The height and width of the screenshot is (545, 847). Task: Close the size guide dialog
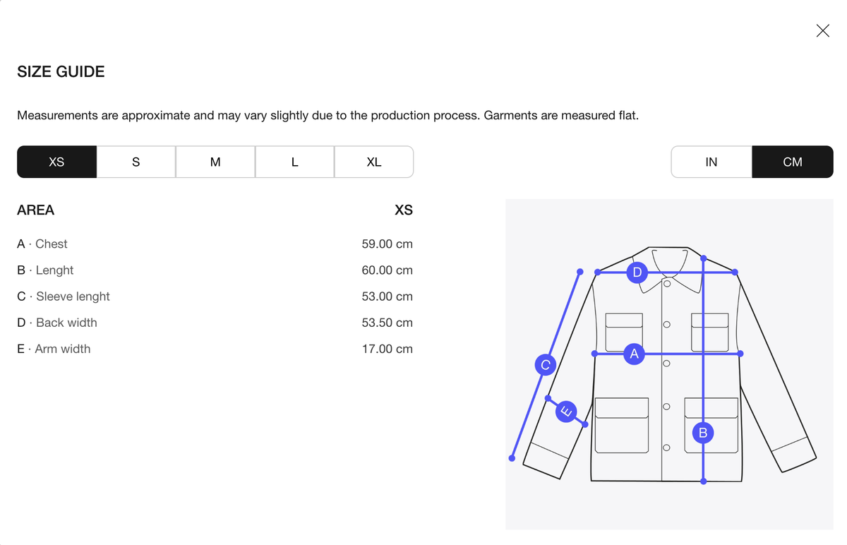(x=822, y=30)
